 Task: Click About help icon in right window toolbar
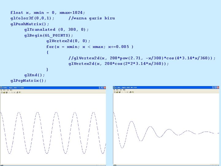133,92
